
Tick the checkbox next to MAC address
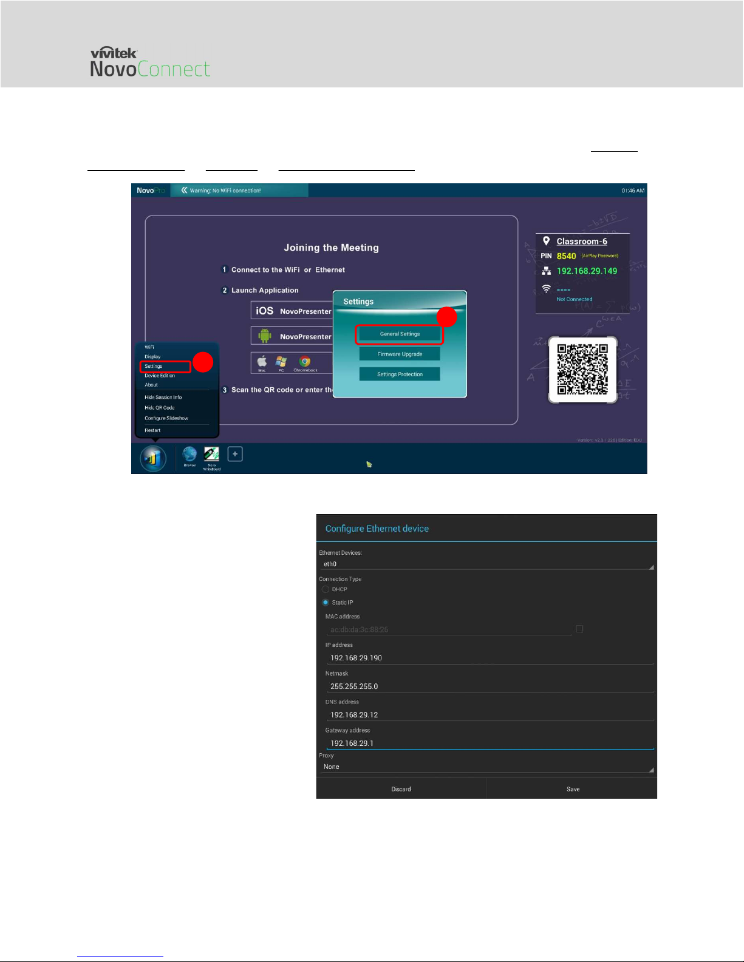click(579, 629)
